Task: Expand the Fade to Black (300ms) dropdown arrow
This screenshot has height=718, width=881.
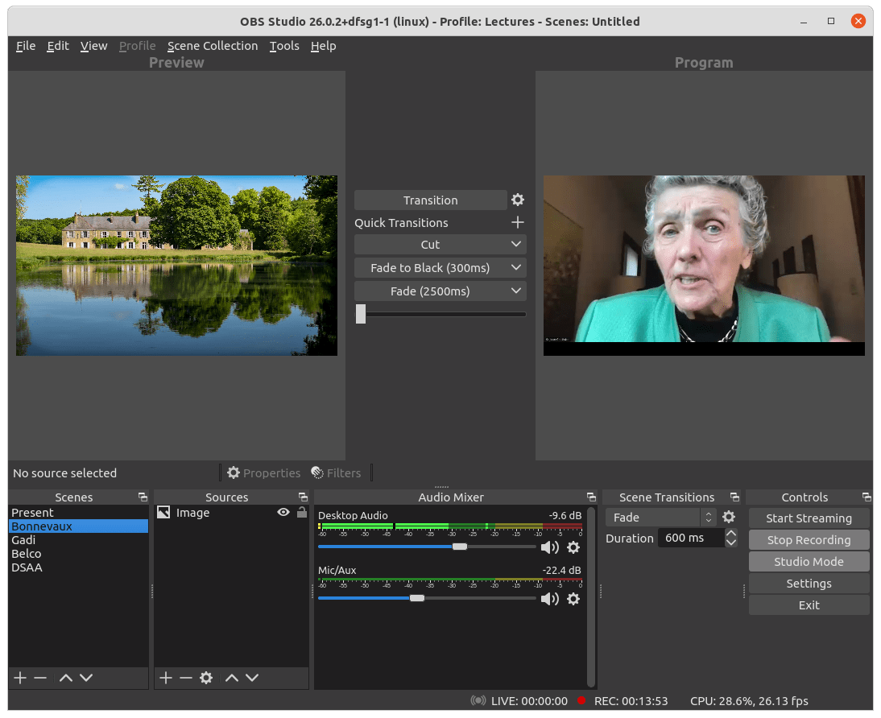Action: tap(515, 267)
